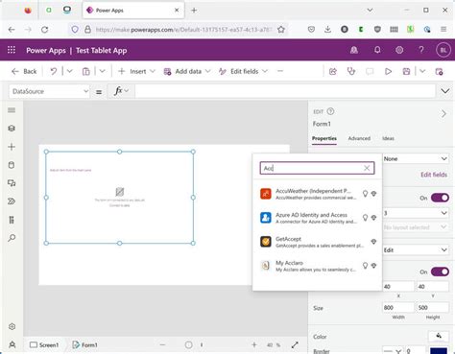Toggle the second On switch near position

440,271
